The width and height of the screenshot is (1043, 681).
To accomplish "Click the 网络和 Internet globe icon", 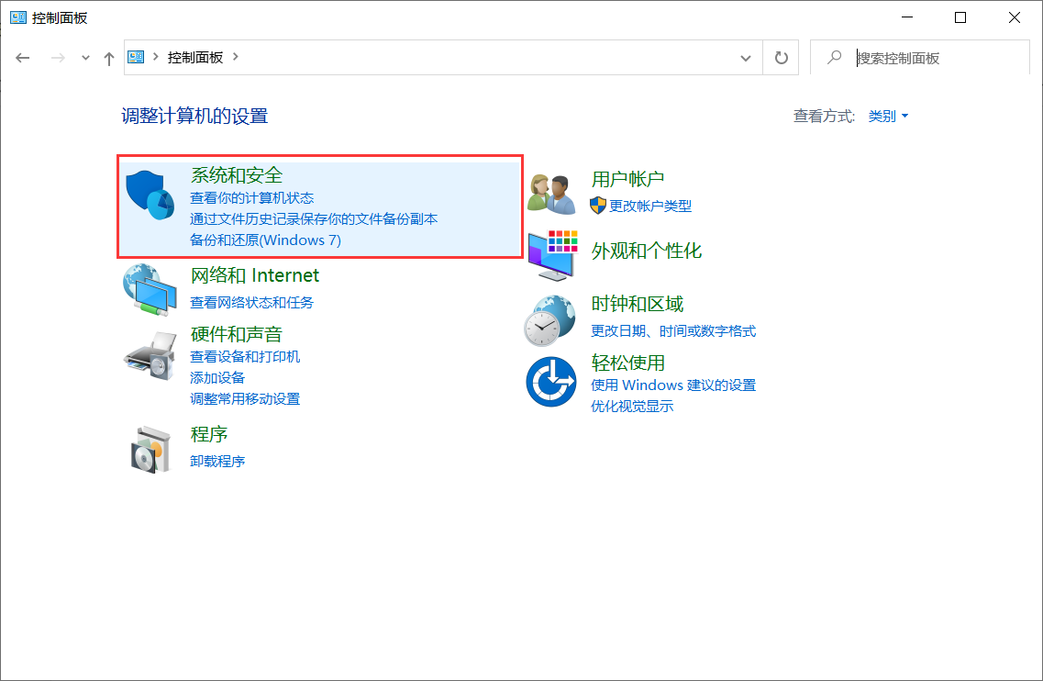I will pos(150,292).
